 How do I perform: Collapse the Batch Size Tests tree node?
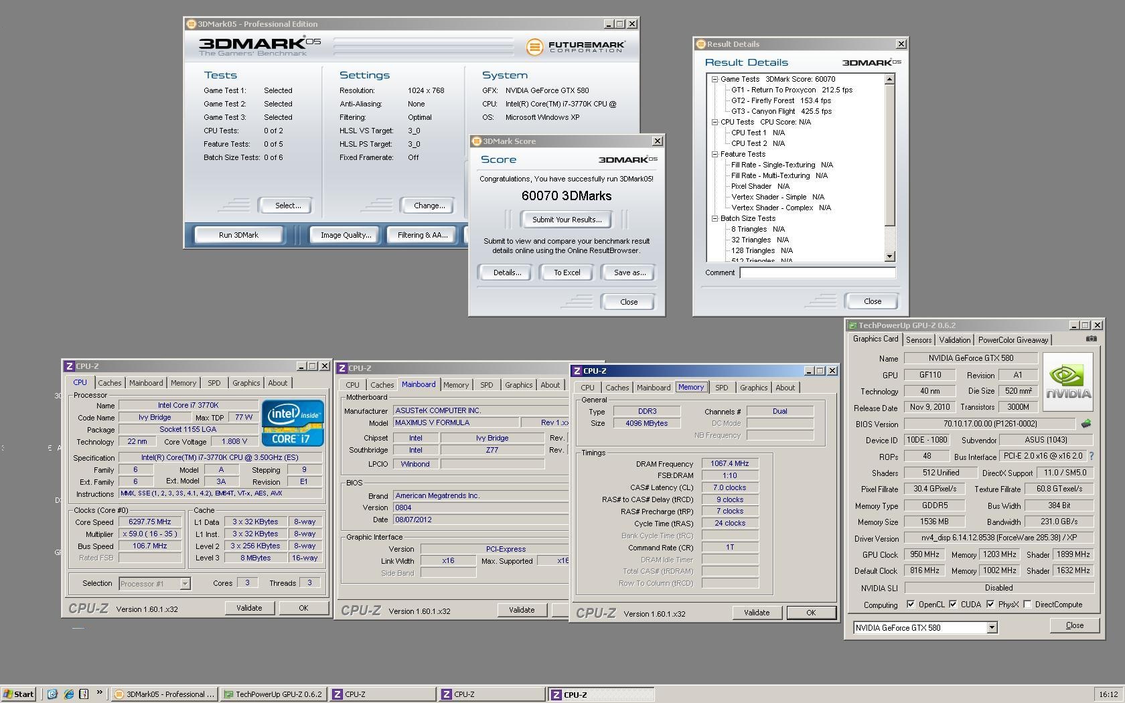pos(715,218)
